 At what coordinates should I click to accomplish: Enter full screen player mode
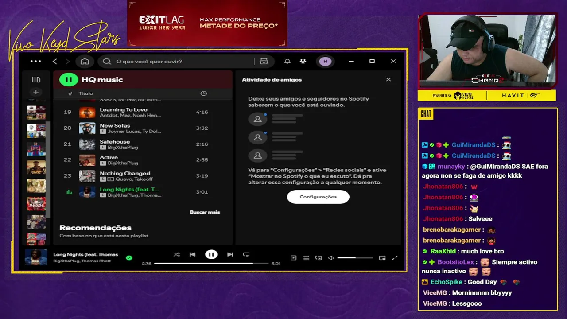395,258
